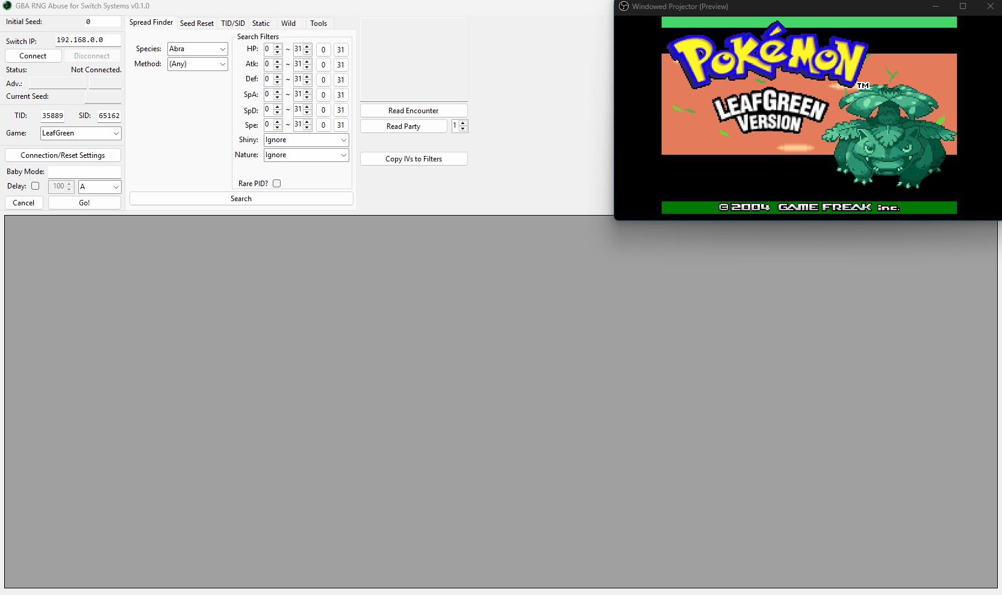Expand the Method dropdown set to (Any)
Image resolution: width=1002 pixels, height=595 pixels.
198,64
